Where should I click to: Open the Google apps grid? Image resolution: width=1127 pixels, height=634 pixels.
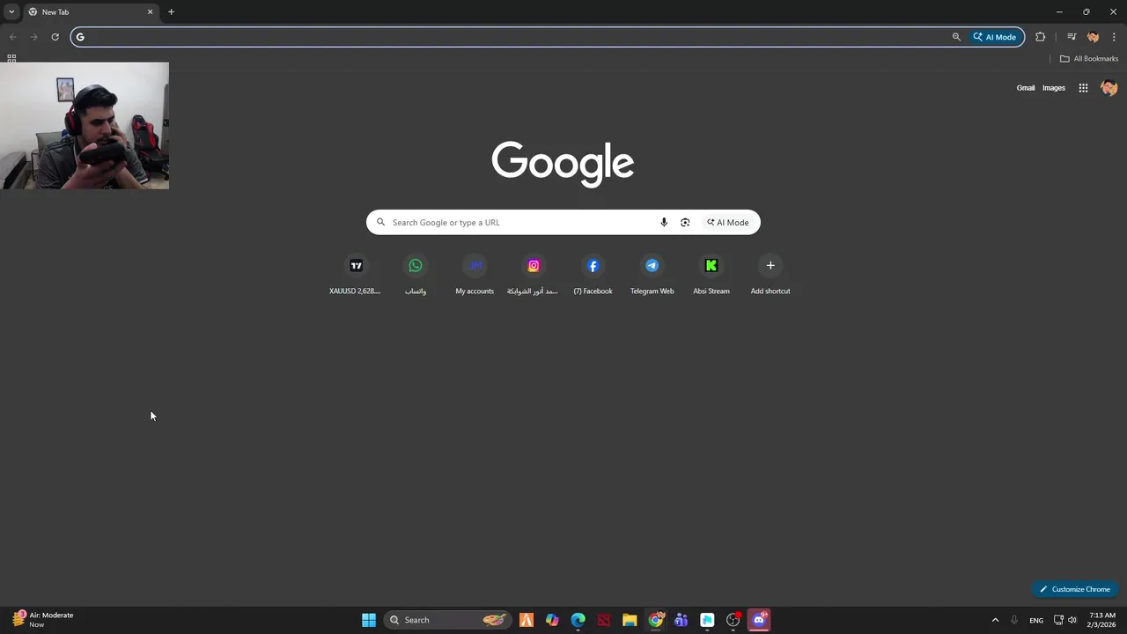(1083, 88)
